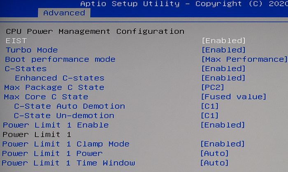This screenshot has height=172, width=288.
Task: Select C-State Auto Demotion C1 value
Action: tap(210, 106)
